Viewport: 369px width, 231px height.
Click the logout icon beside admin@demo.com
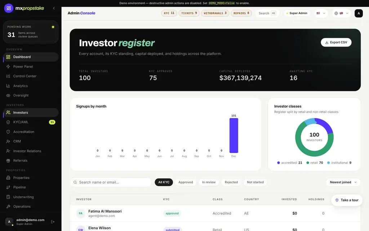tap(53, 222)
